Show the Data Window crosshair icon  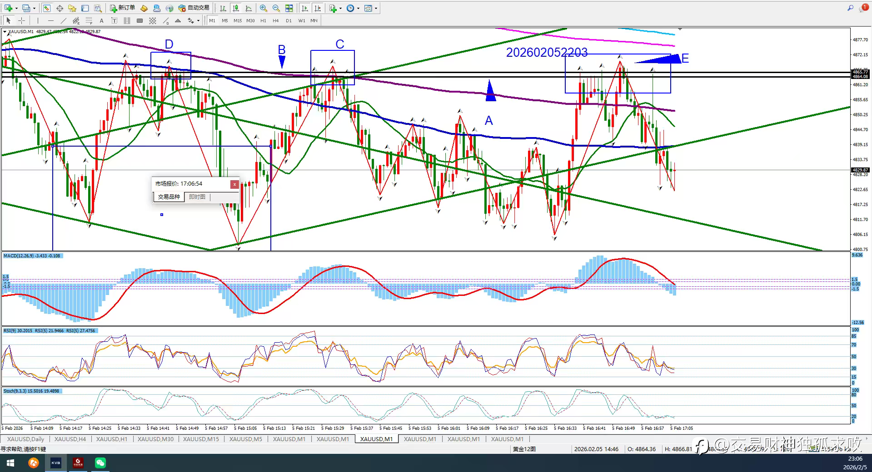click(60, 8)
